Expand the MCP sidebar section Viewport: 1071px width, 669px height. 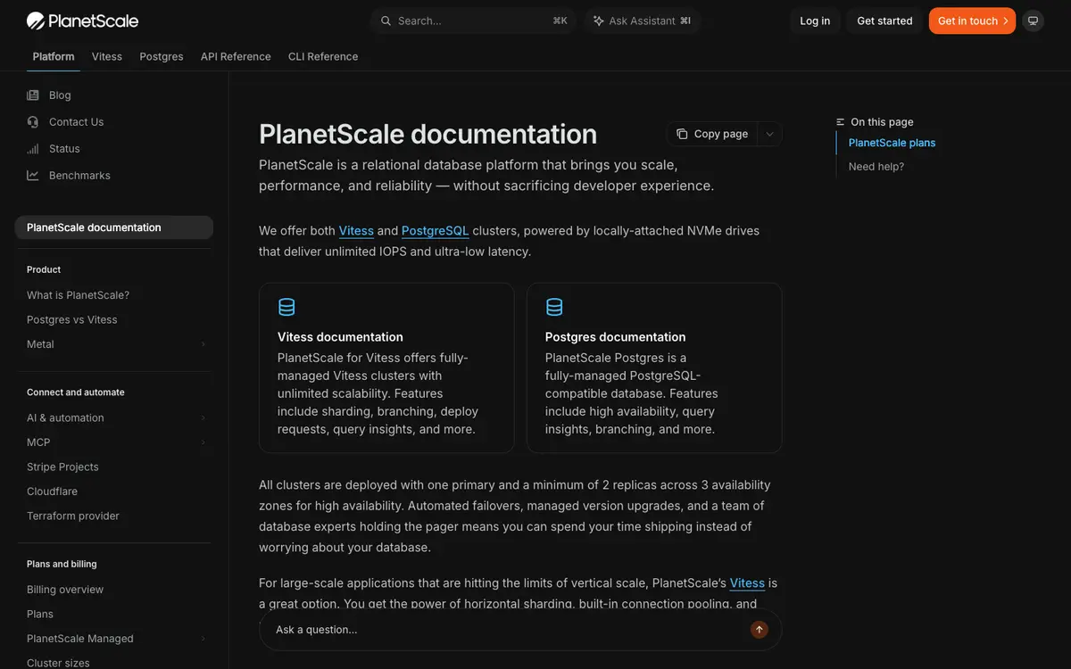(x=203, y=442)
